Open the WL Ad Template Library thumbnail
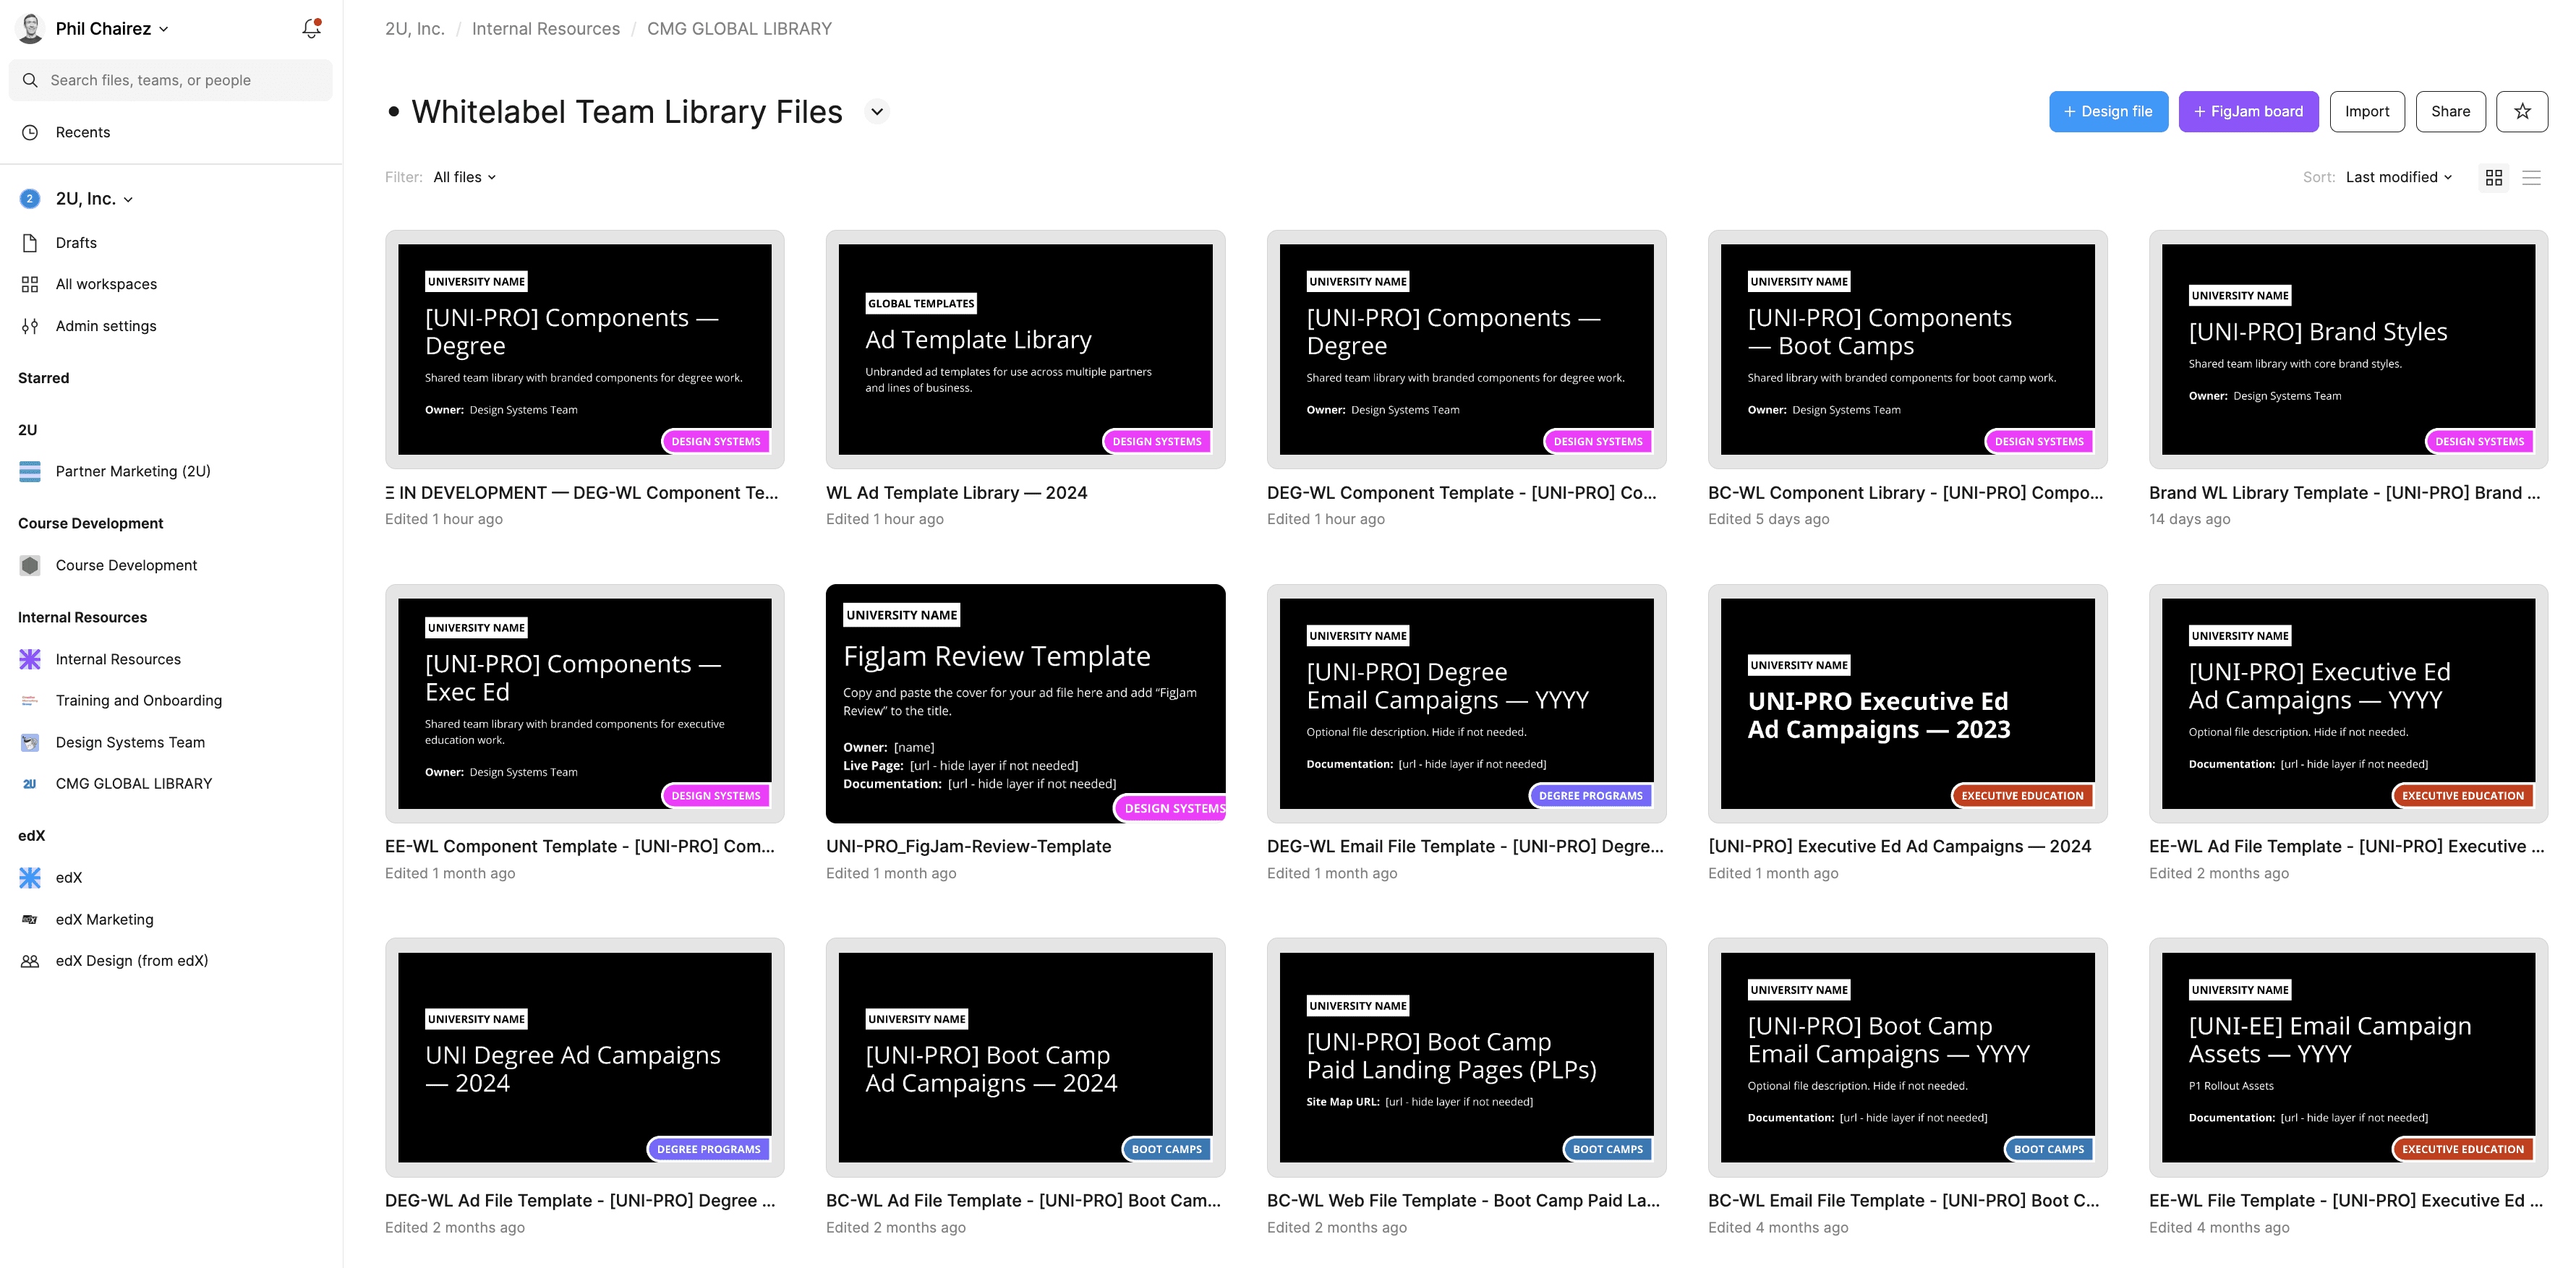The width and height of the screenshot is (2576, 1268). coord(1025,349)
